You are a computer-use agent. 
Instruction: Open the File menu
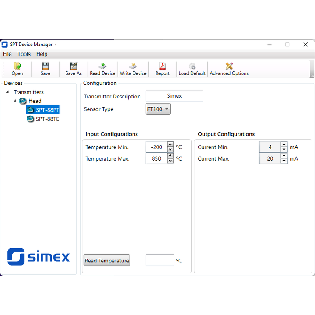(7, 54)
